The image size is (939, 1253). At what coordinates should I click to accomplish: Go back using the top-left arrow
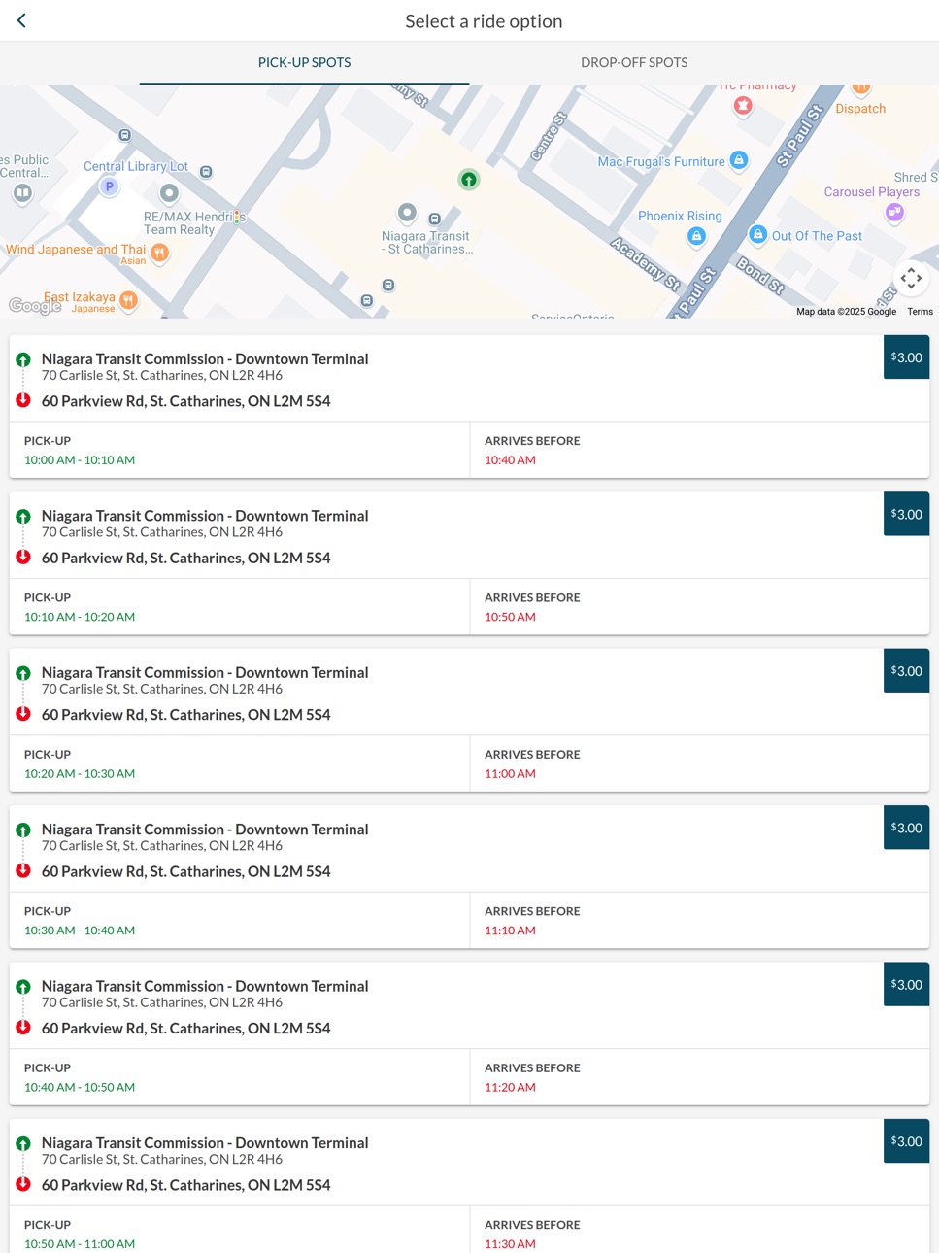point(21,20)
